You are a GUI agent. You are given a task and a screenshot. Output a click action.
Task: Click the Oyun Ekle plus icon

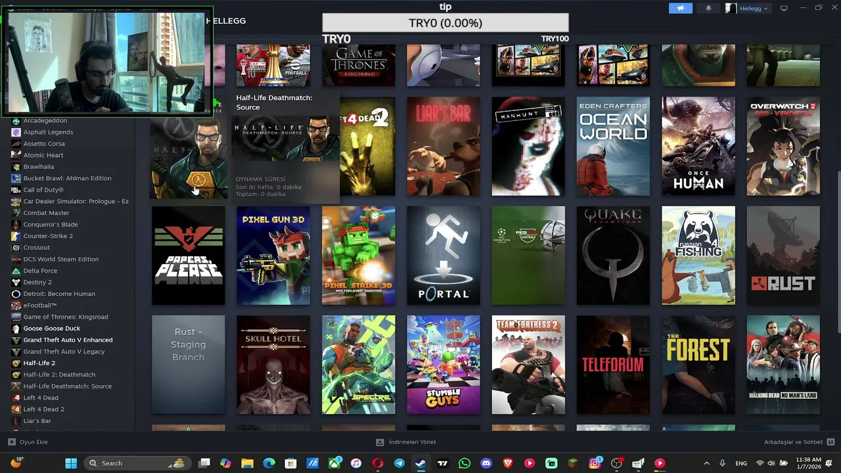click(x=11, y=442)
